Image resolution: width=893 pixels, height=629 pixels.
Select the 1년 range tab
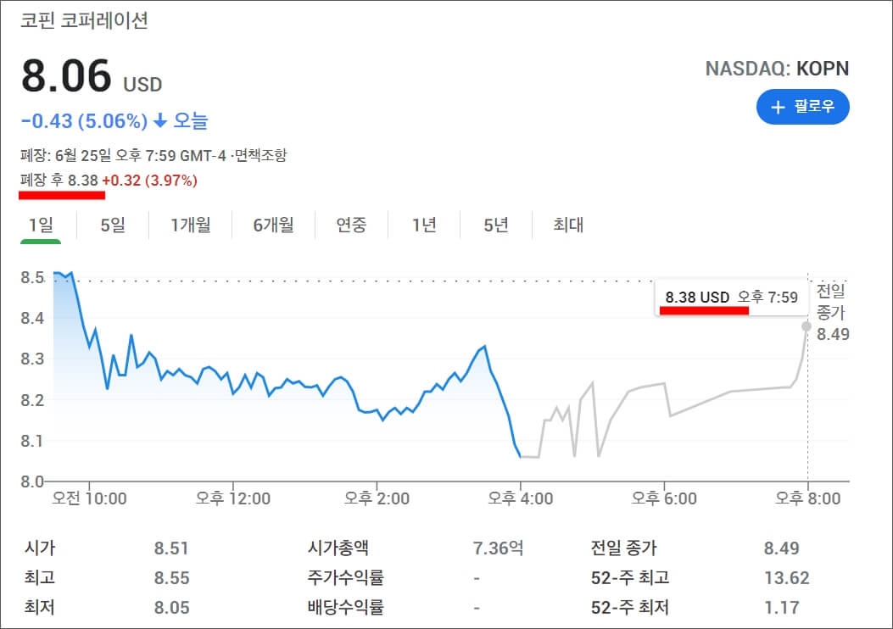[x=424, y=225]
